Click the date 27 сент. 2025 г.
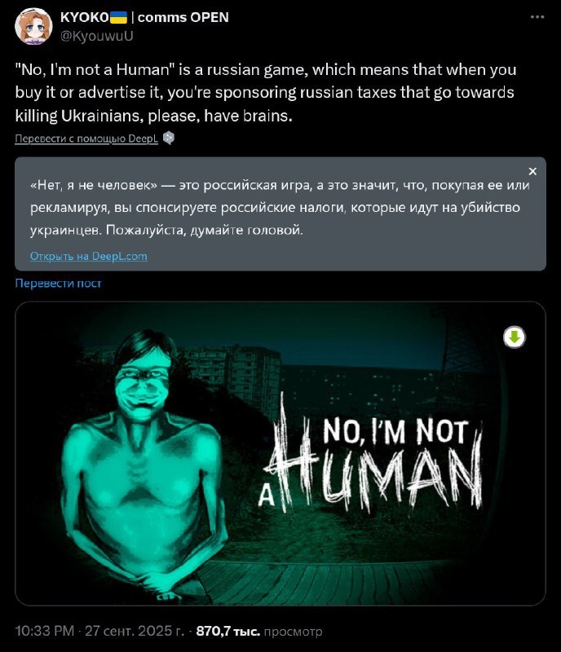The height and width of the screenshot is (652, 561). (135, 631)
